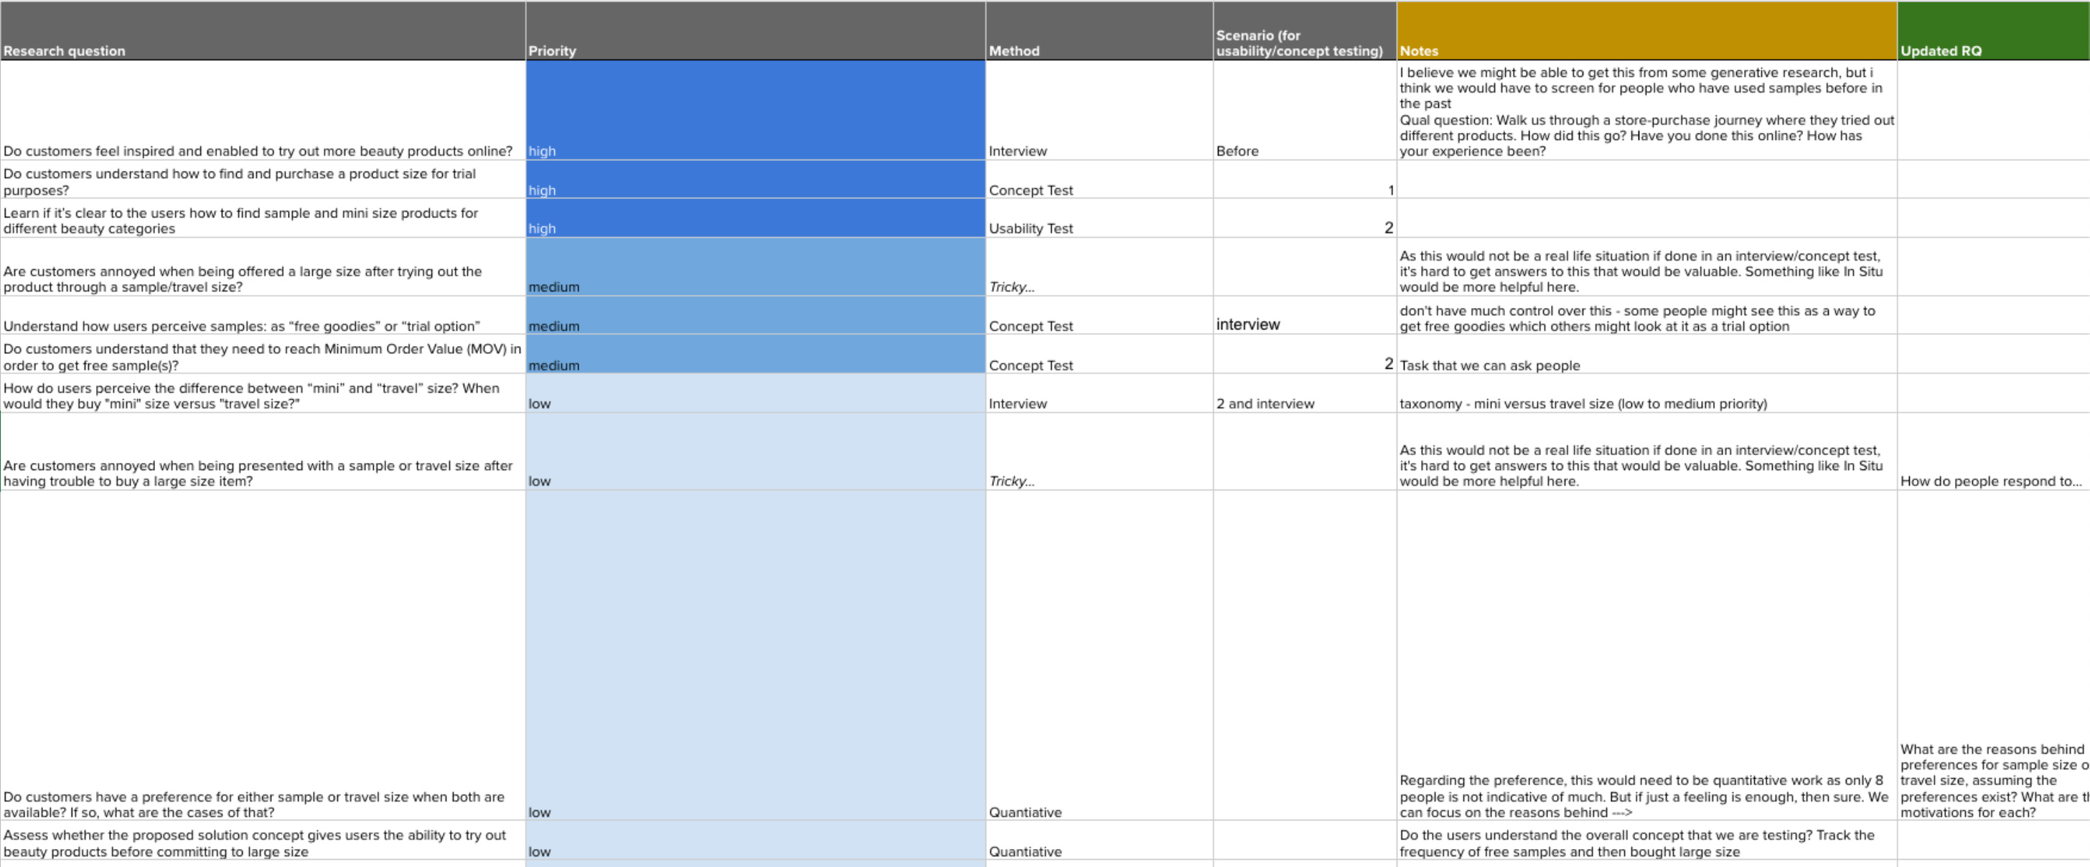Select the gold Notes header cell
Screen dimensions: 2090x867
pyautogui.click(x=1646, y=32)
